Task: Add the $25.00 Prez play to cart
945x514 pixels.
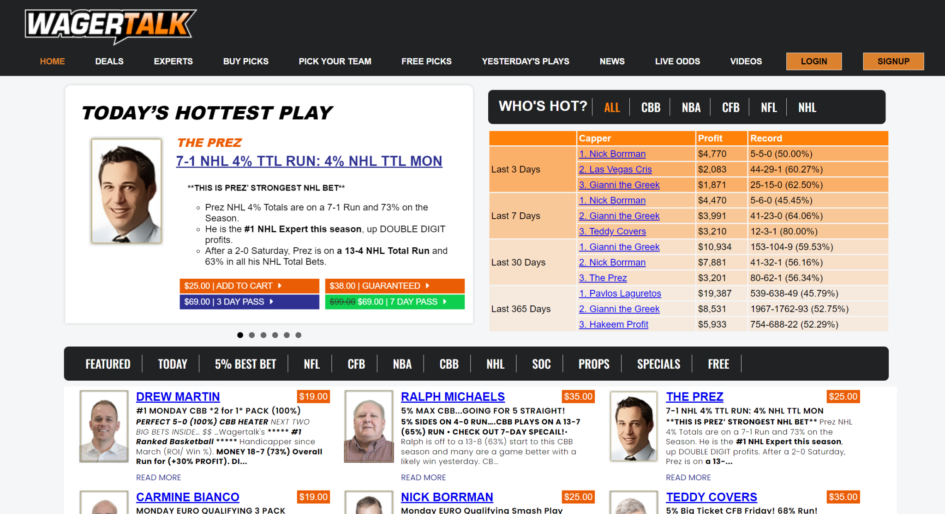Action: tap(249, 286)
